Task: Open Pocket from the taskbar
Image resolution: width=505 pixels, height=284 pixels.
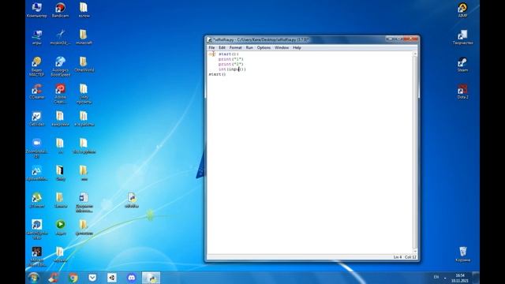Action: click(92, 278)
